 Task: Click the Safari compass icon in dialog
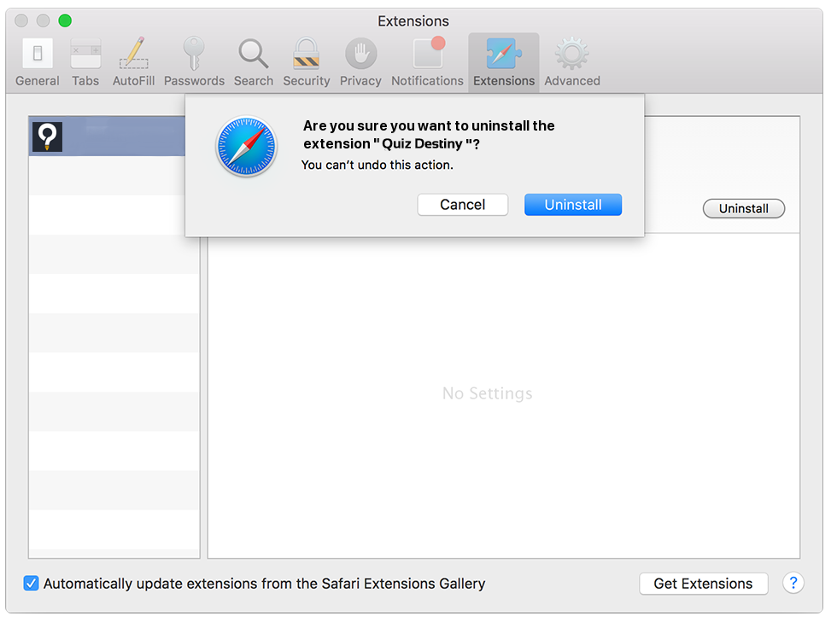pyautogui.click(x=246, y=147)
